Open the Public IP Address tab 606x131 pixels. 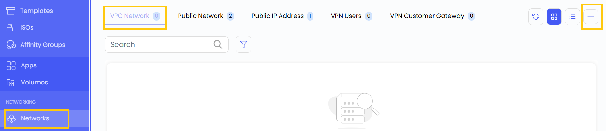[277, 16]
